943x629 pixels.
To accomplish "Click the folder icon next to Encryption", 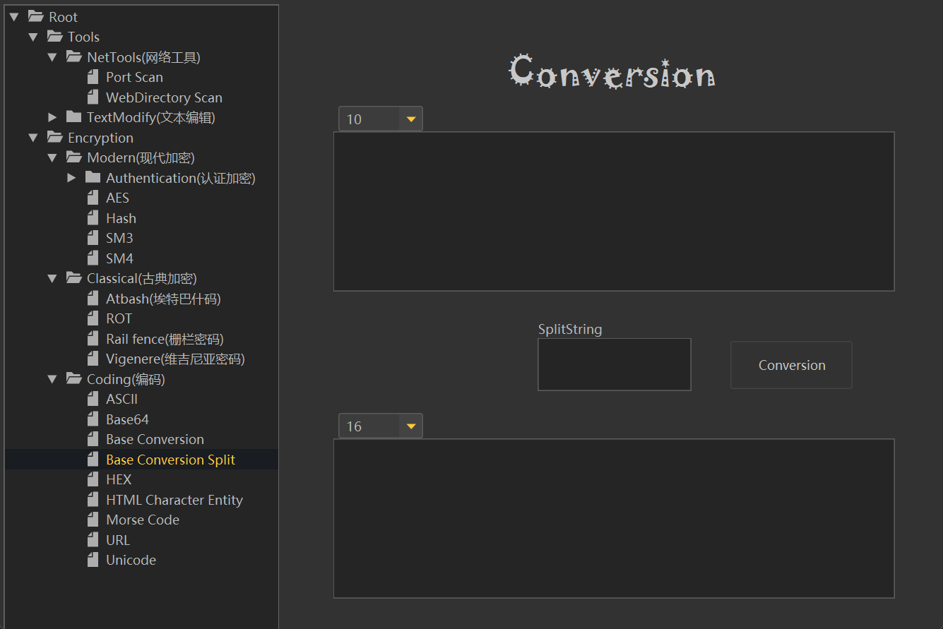I will pyautogui.click(x=54, y=138).
